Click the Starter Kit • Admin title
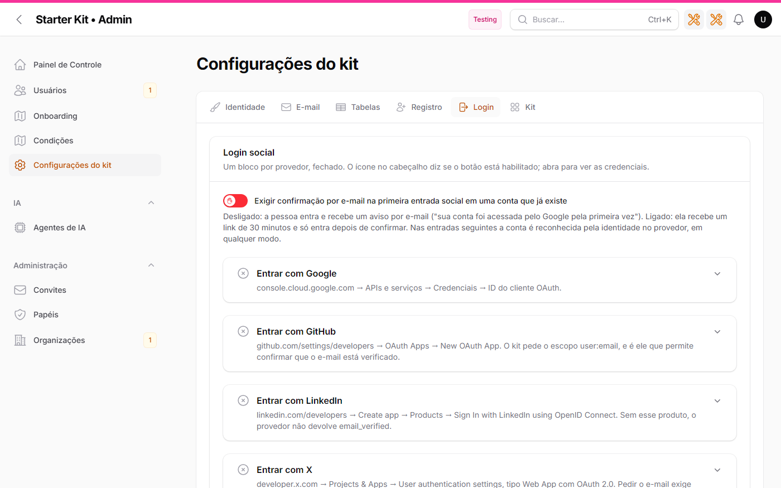 pos(84,20)
